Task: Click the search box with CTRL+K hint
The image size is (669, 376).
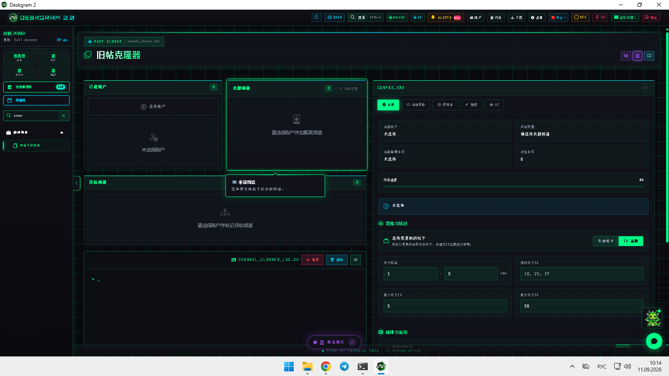Action: pyautogui.click(x=365, y=18)
